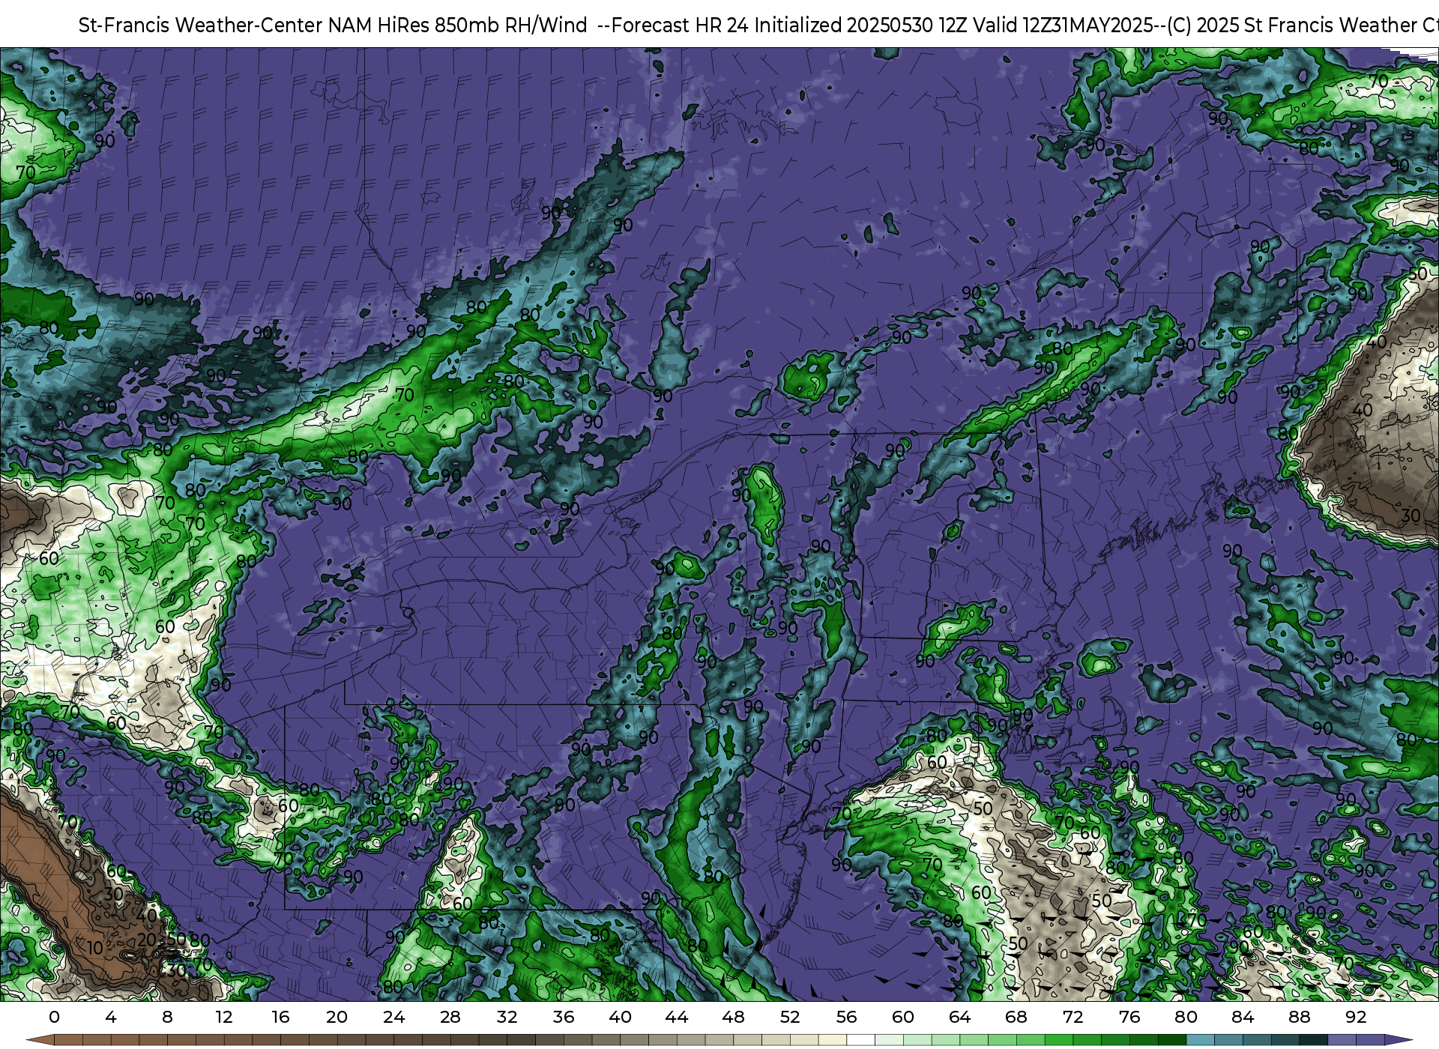Click the colorbar tick label 16

[280, 1017]
